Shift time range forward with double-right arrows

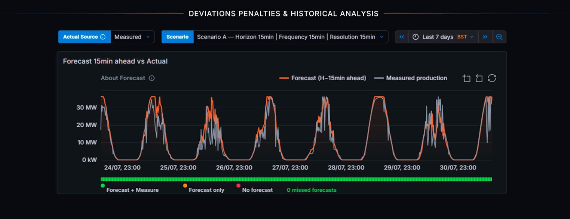click(485, 37)
